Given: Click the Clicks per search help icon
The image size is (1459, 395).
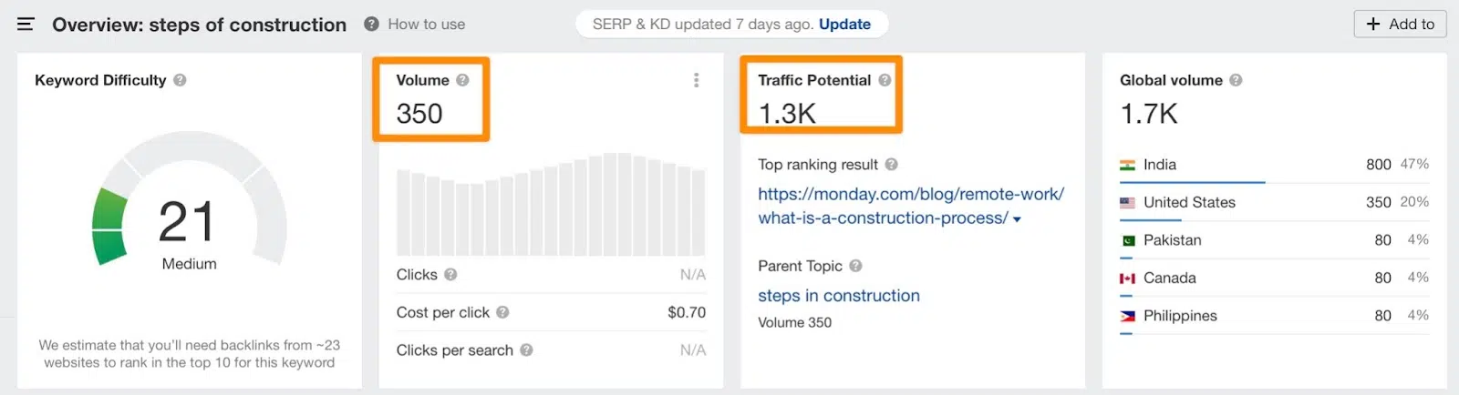Looking at the screenshot, I should pos(526,350).
